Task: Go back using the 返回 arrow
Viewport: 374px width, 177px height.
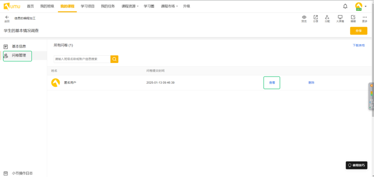Action: coord(7,19)
